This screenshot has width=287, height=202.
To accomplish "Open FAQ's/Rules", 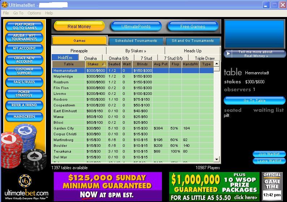I will [24, 82].
